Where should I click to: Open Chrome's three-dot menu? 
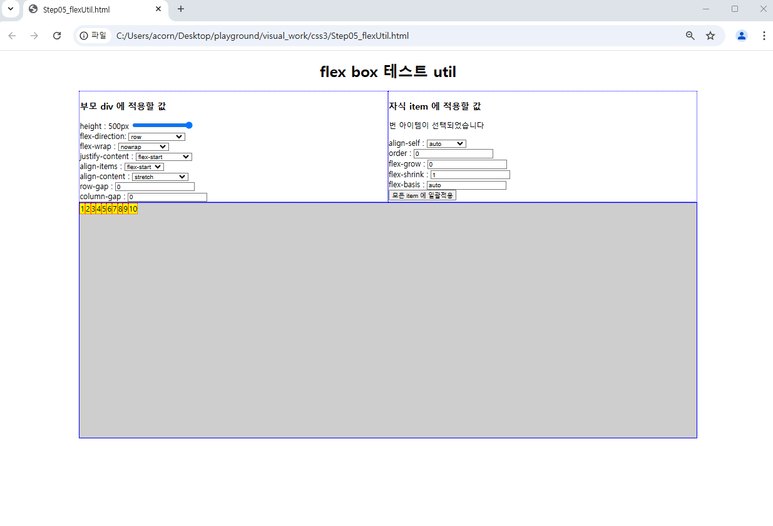click(764, 36)
